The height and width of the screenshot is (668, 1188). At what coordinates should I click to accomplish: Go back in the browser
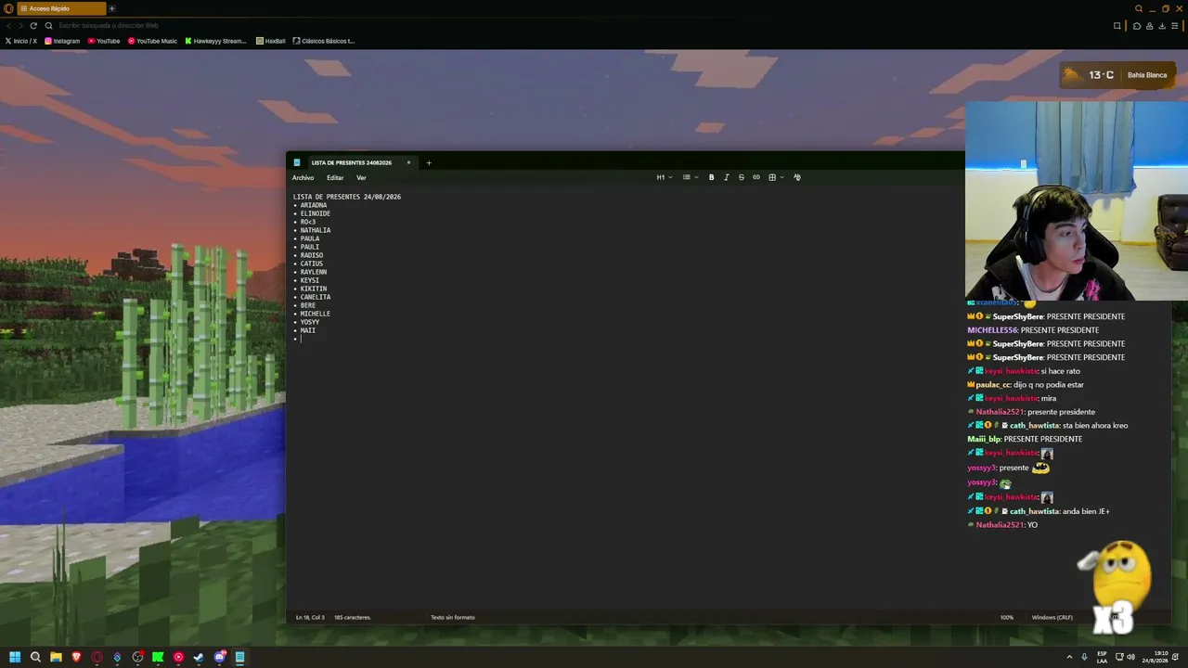8,25
